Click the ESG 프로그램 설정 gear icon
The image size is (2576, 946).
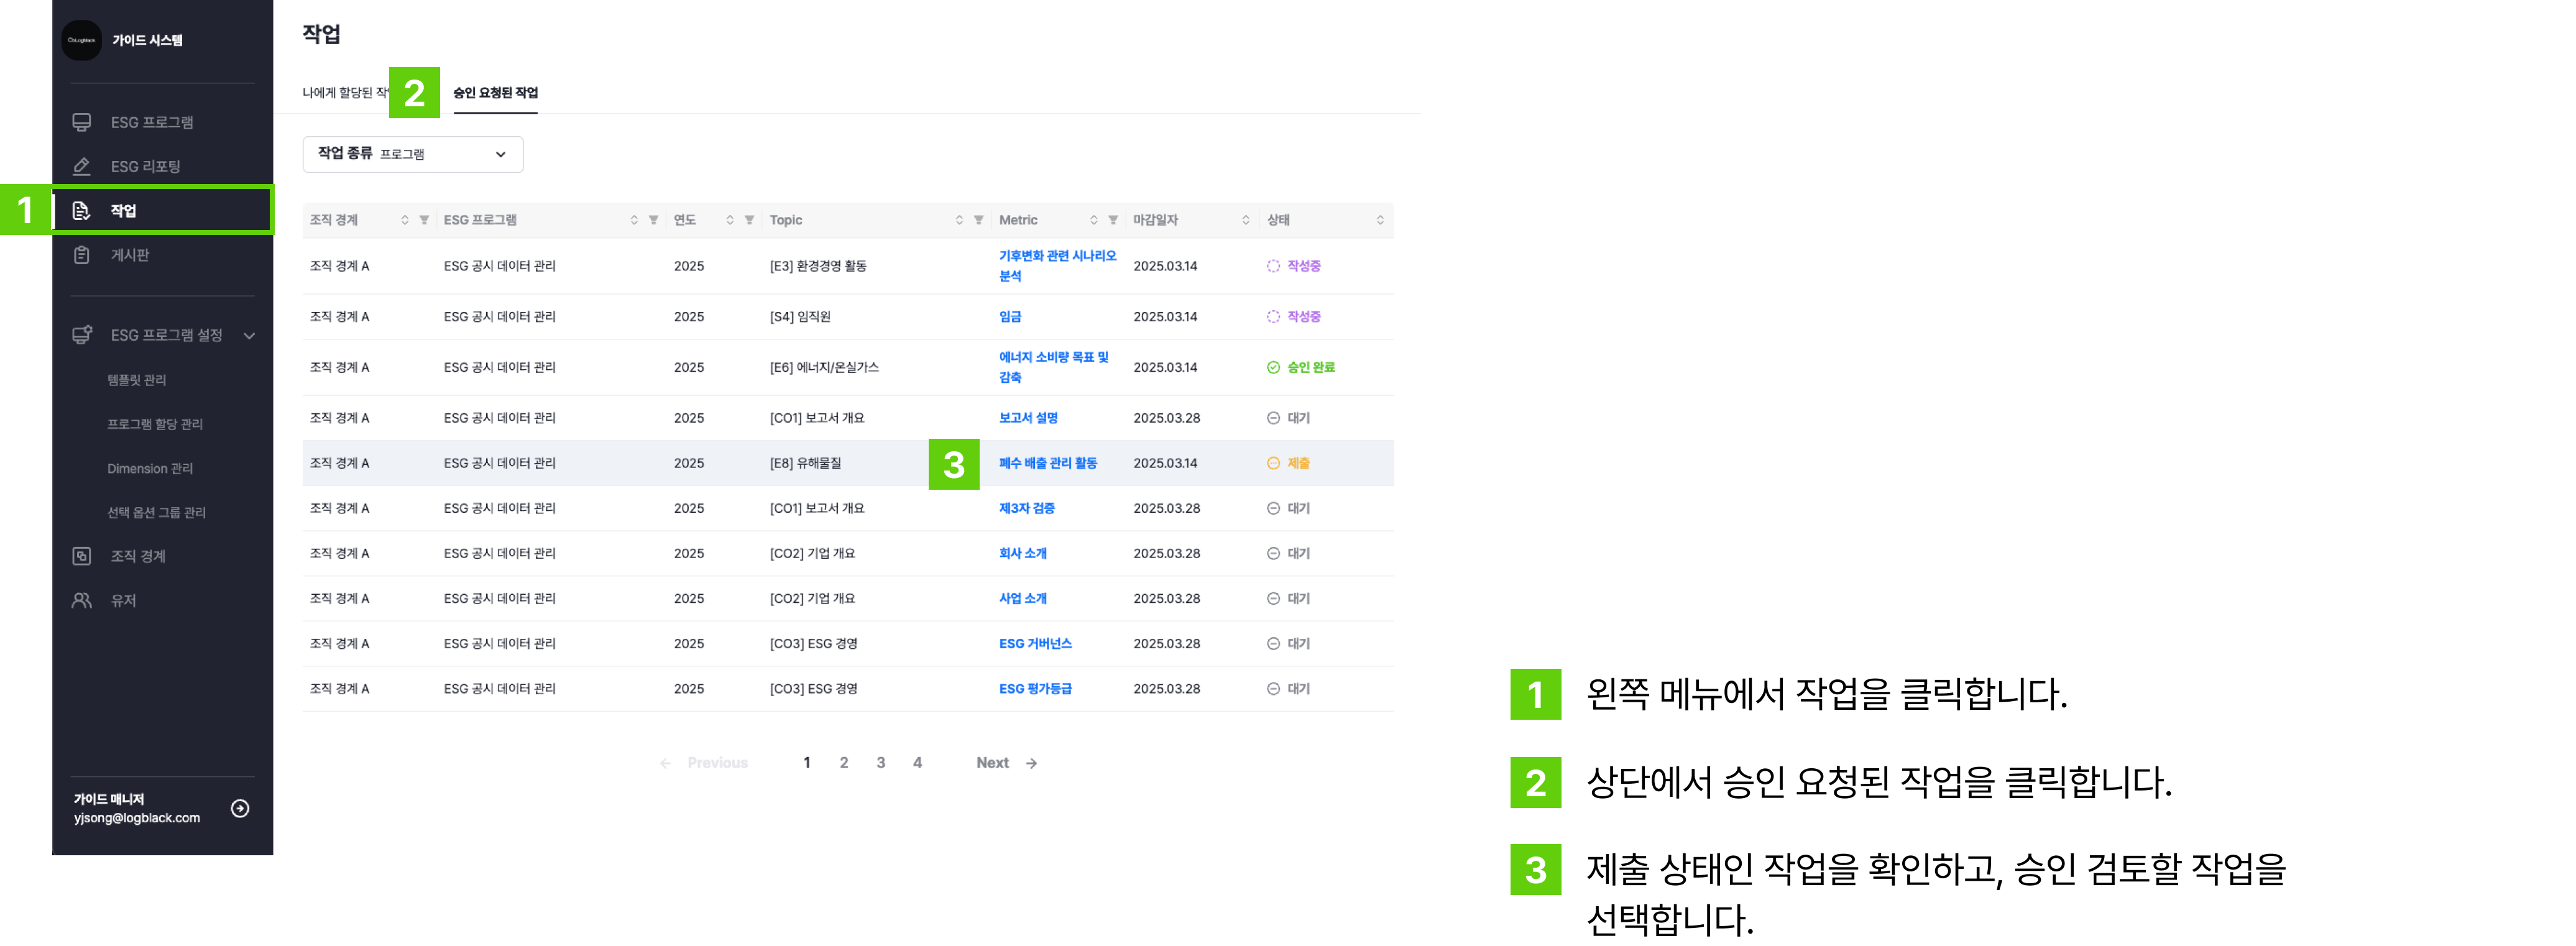click(82, 335)
